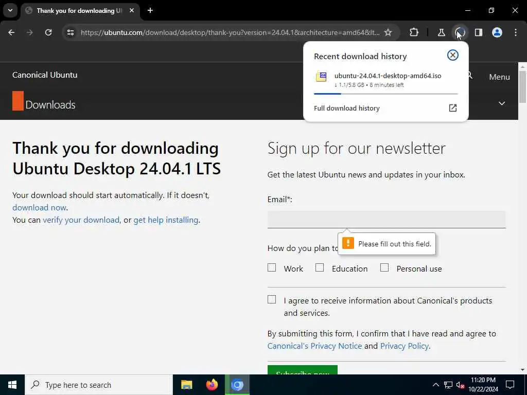Image resolution: width=527 pixels, height=395 pixels.
Task: Click the downloads toolbar icon
Action: [x=460, y=32]
